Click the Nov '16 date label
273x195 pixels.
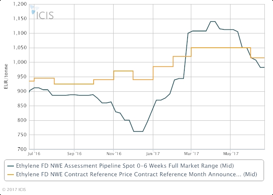point(114,154)
